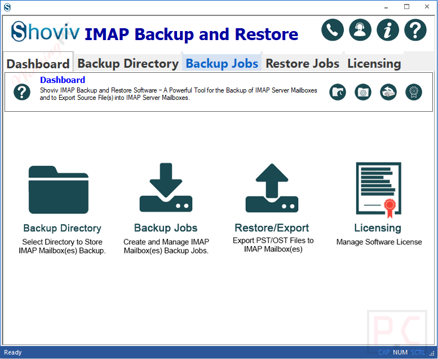Click the Backup Jobs tile label
The image size is (438, 359).
click(166, 228)
